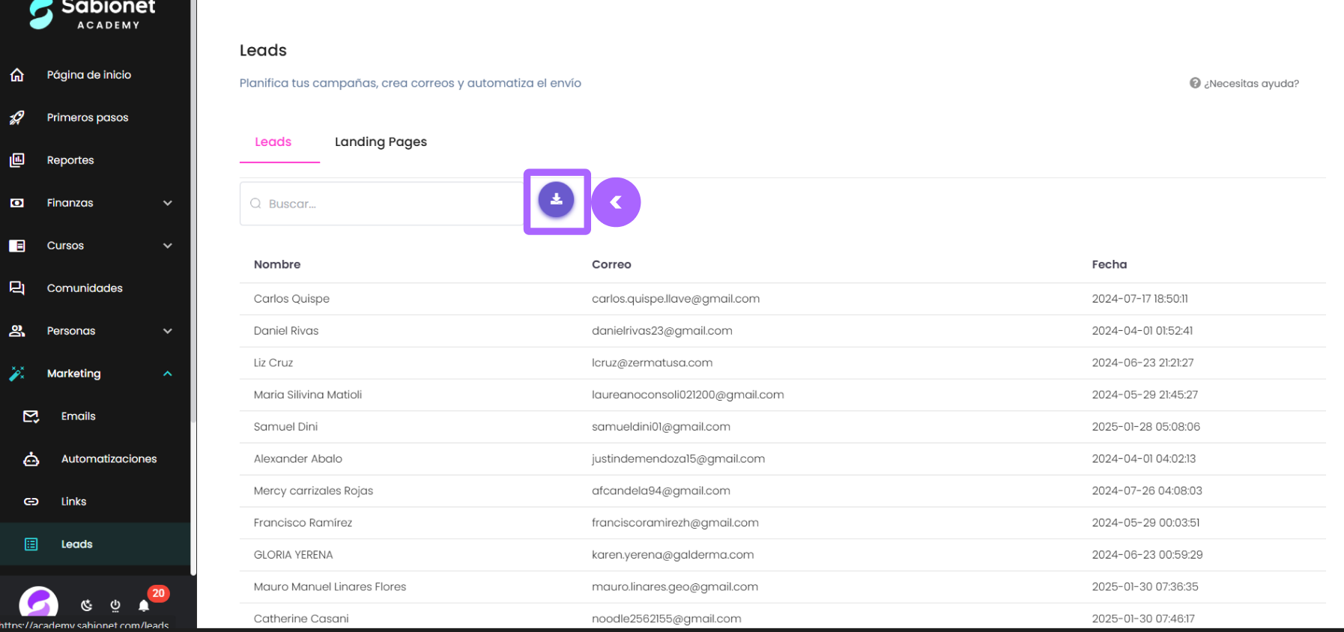The image size is (1344, 632).
Task: Collapse the Marketing menu chevron
Action: pos(168,374)
